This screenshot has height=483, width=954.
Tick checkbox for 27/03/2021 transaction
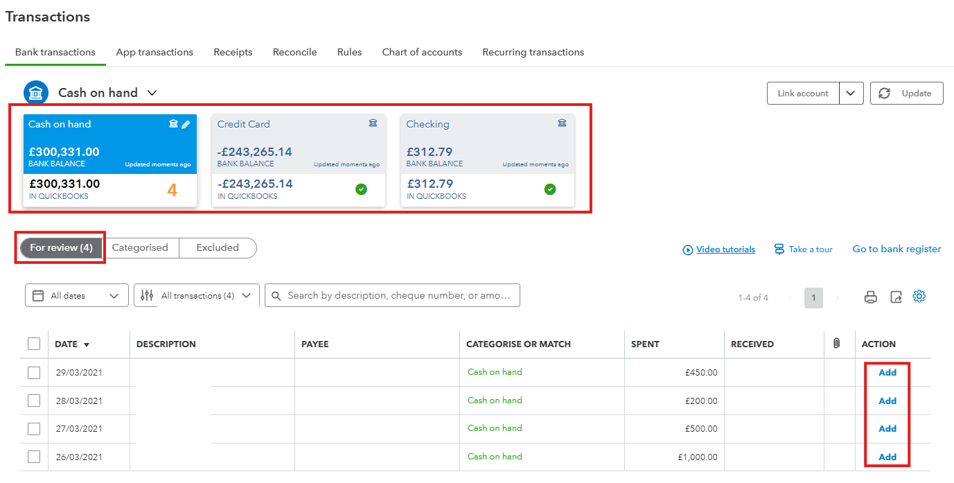tap(34, 429)
